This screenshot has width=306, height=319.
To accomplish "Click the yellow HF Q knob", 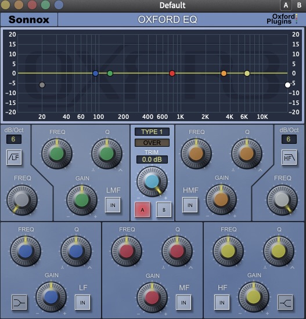I will 279,251.
